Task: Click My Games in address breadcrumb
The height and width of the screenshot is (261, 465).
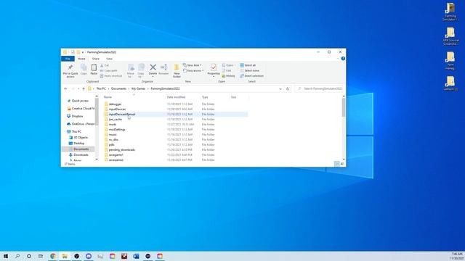Action: 138,88
